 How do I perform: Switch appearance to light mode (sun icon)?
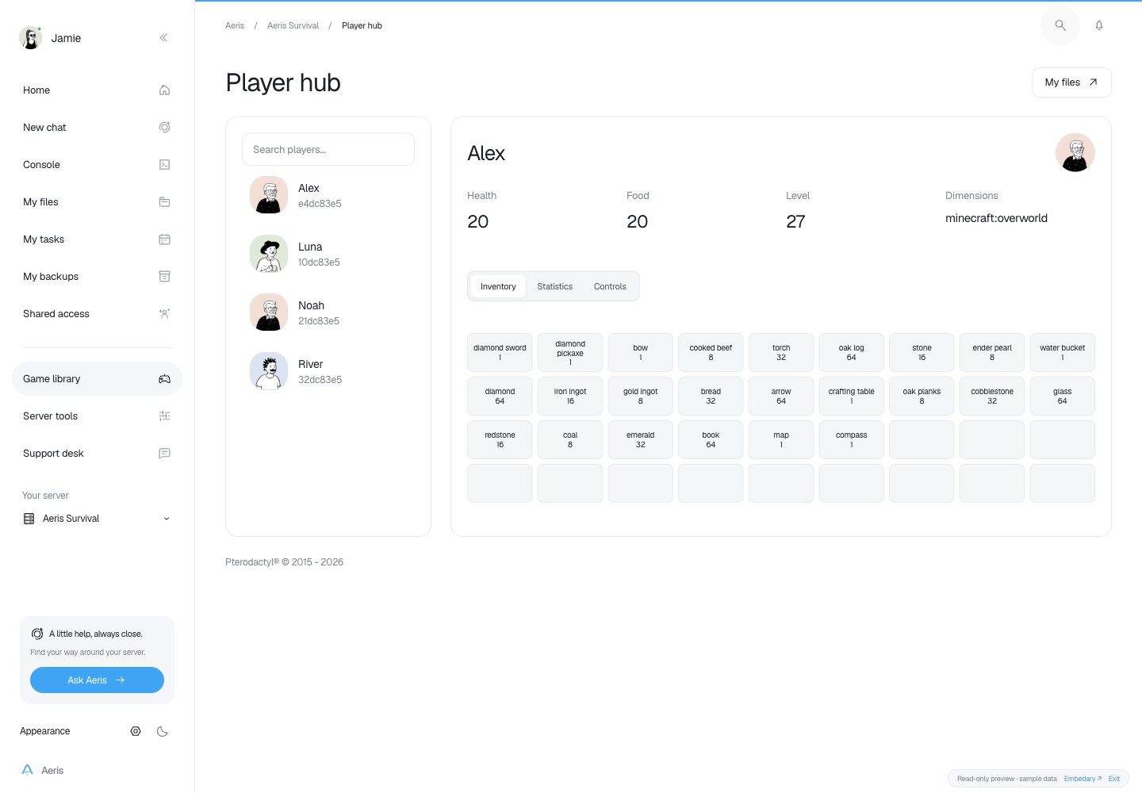tap(136, 731)
